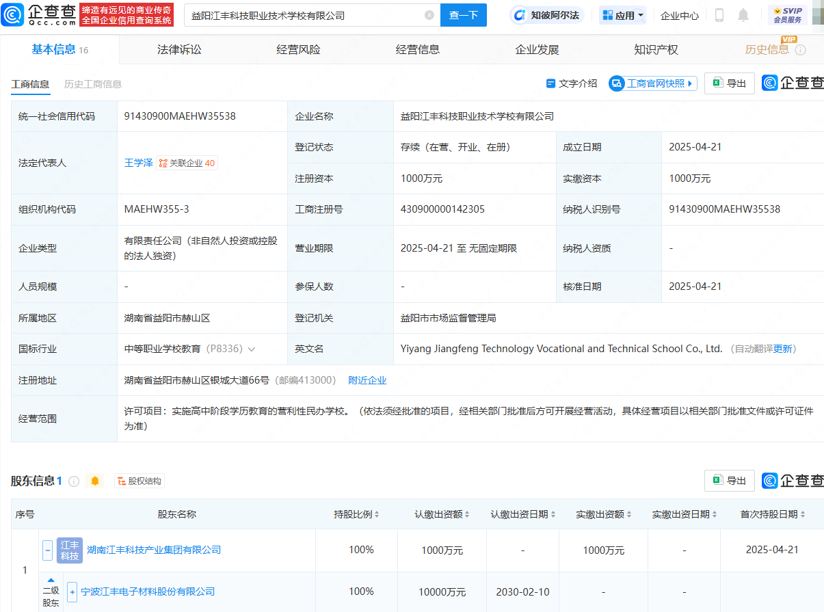Open the 知彼阿尔法 AI assistant
The width and height of the screenshot is (824, 612).
[548, 15]
